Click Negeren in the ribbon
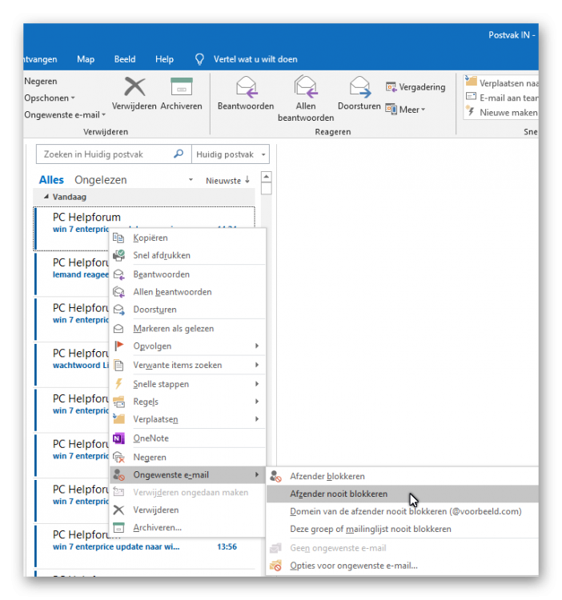Viewport: 562px width, 600px height. (x=41, y=81)
